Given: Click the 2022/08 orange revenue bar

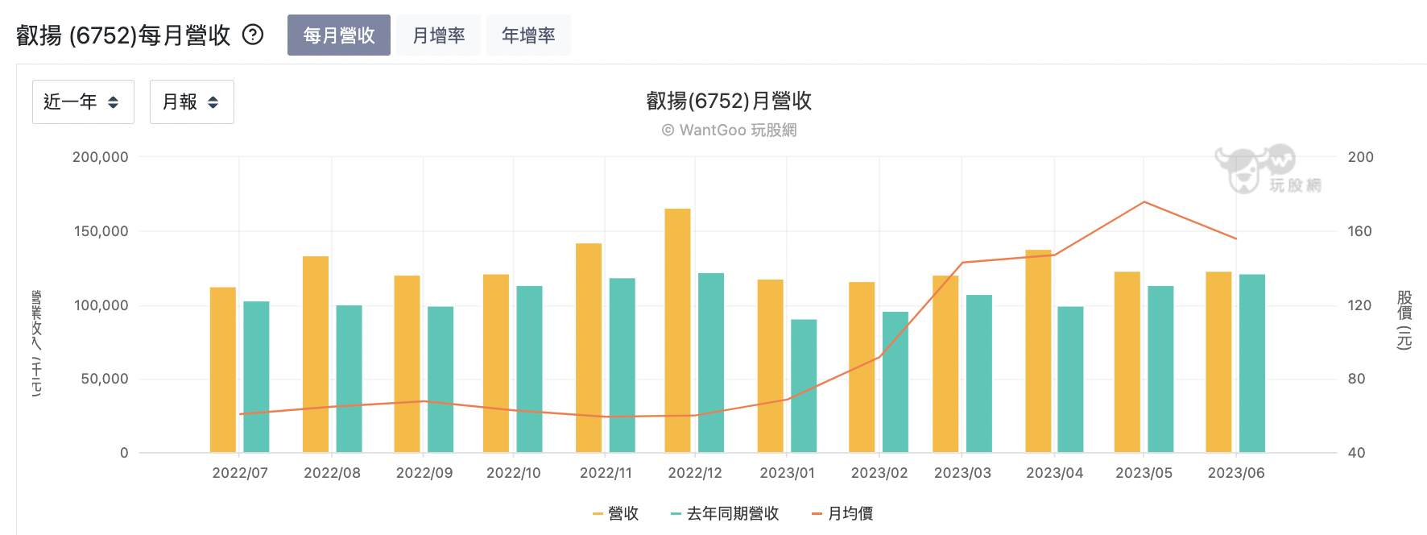Looking at the screenshot, I should coord(316,355).
